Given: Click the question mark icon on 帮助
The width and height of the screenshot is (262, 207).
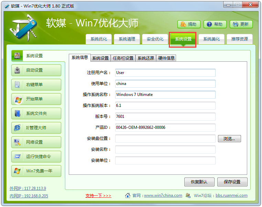Looking at the screenshot, I should 209,24.
